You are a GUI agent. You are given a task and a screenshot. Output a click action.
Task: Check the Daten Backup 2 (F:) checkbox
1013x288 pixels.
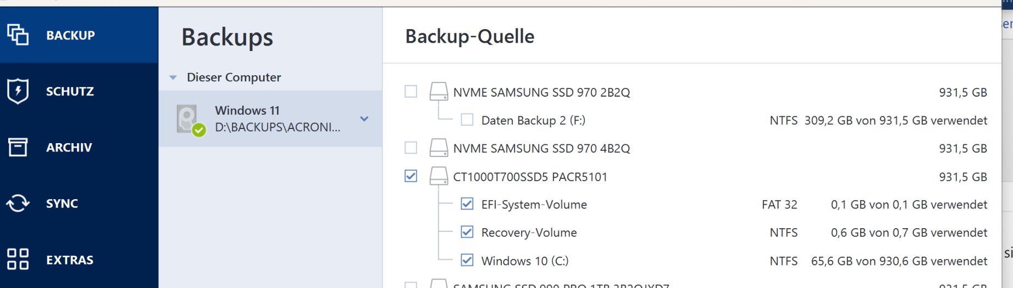(467, 120)
